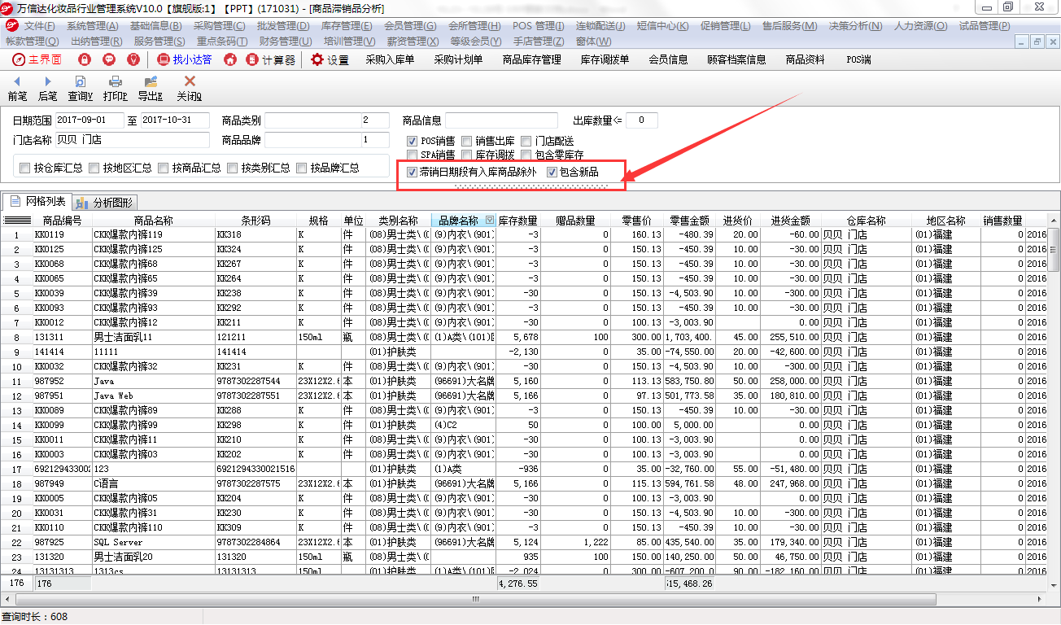Minimize the inner MDI child window
Screen dimensions: 1061x625
pos(1021,41)
